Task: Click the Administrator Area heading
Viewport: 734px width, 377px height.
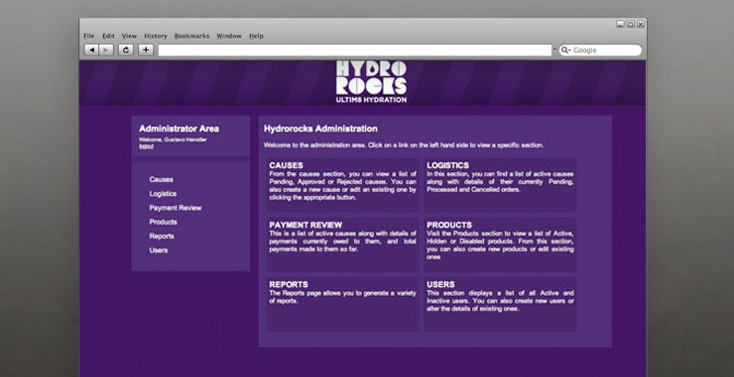Action: coord(179,129)
